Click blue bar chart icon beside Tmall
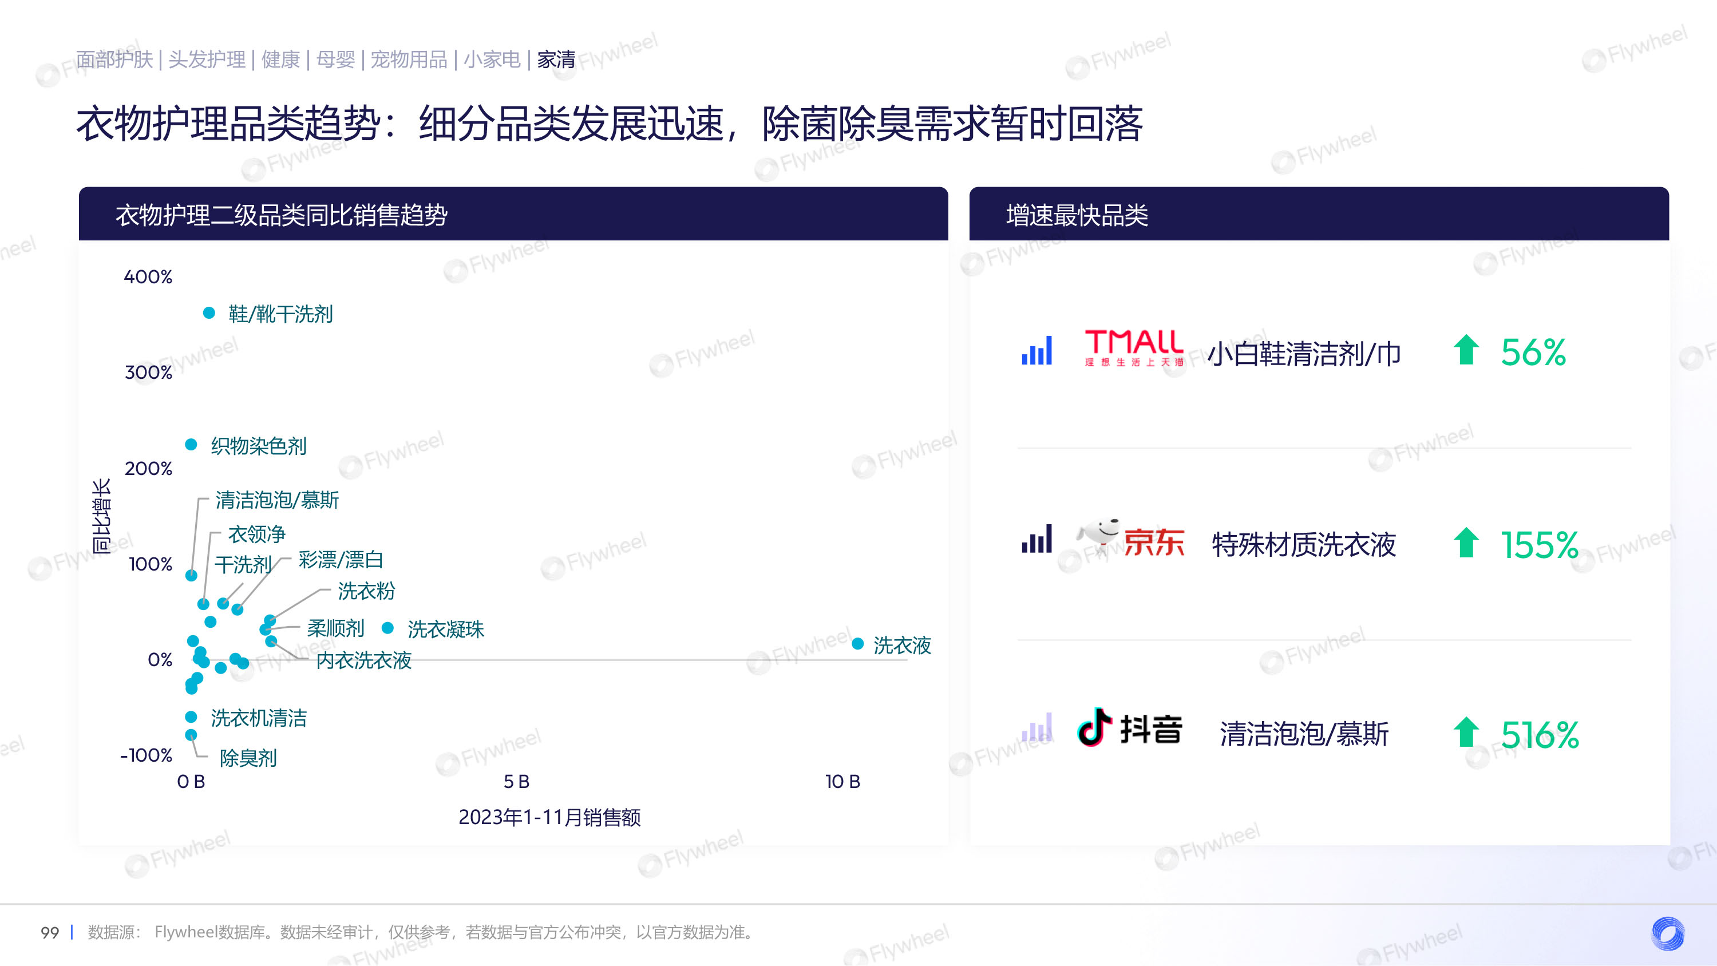This screenshot has height=966, width=1717. click(x=1036, y=351)
